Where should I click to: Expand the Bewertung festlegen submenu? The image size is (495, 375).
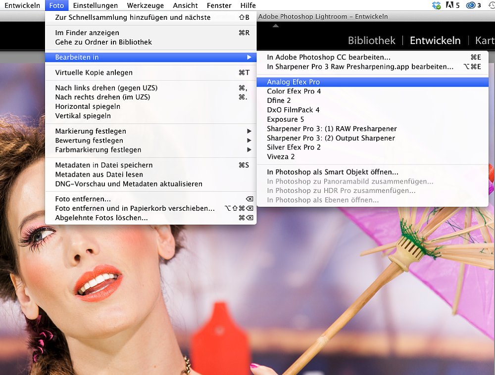(x=151, y=141)
